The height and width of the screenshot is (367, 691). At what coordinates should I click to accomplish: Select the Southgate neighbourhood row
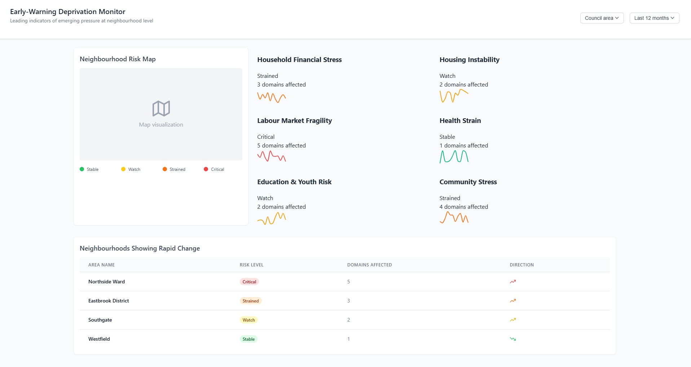click(x=100, y=320)
